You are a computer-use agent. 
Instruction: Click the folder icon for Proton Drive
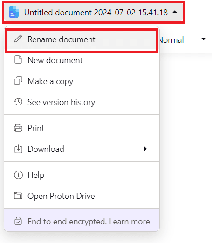pos(18,196)
